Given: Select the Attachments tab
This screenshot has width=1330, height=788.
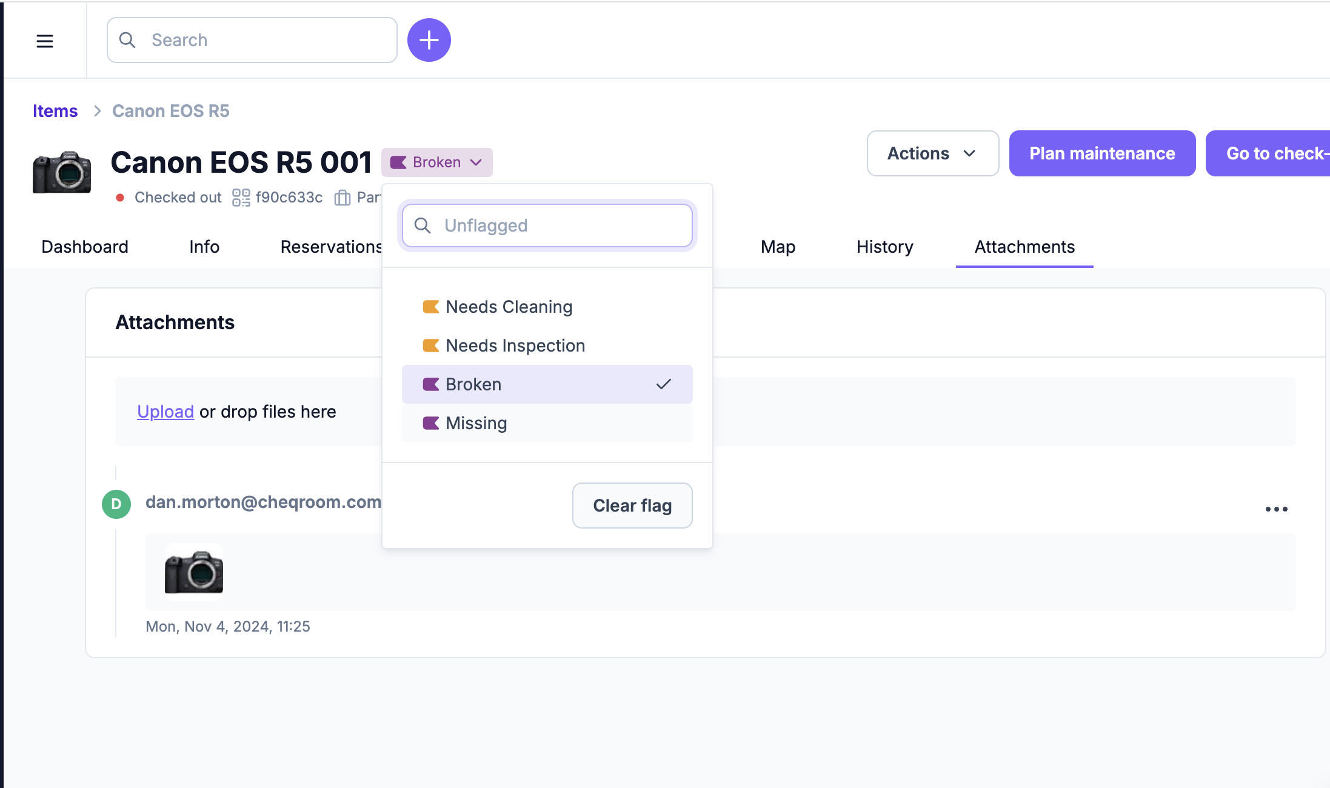Looking at the screenshot, I should (x=1024, y=247).
